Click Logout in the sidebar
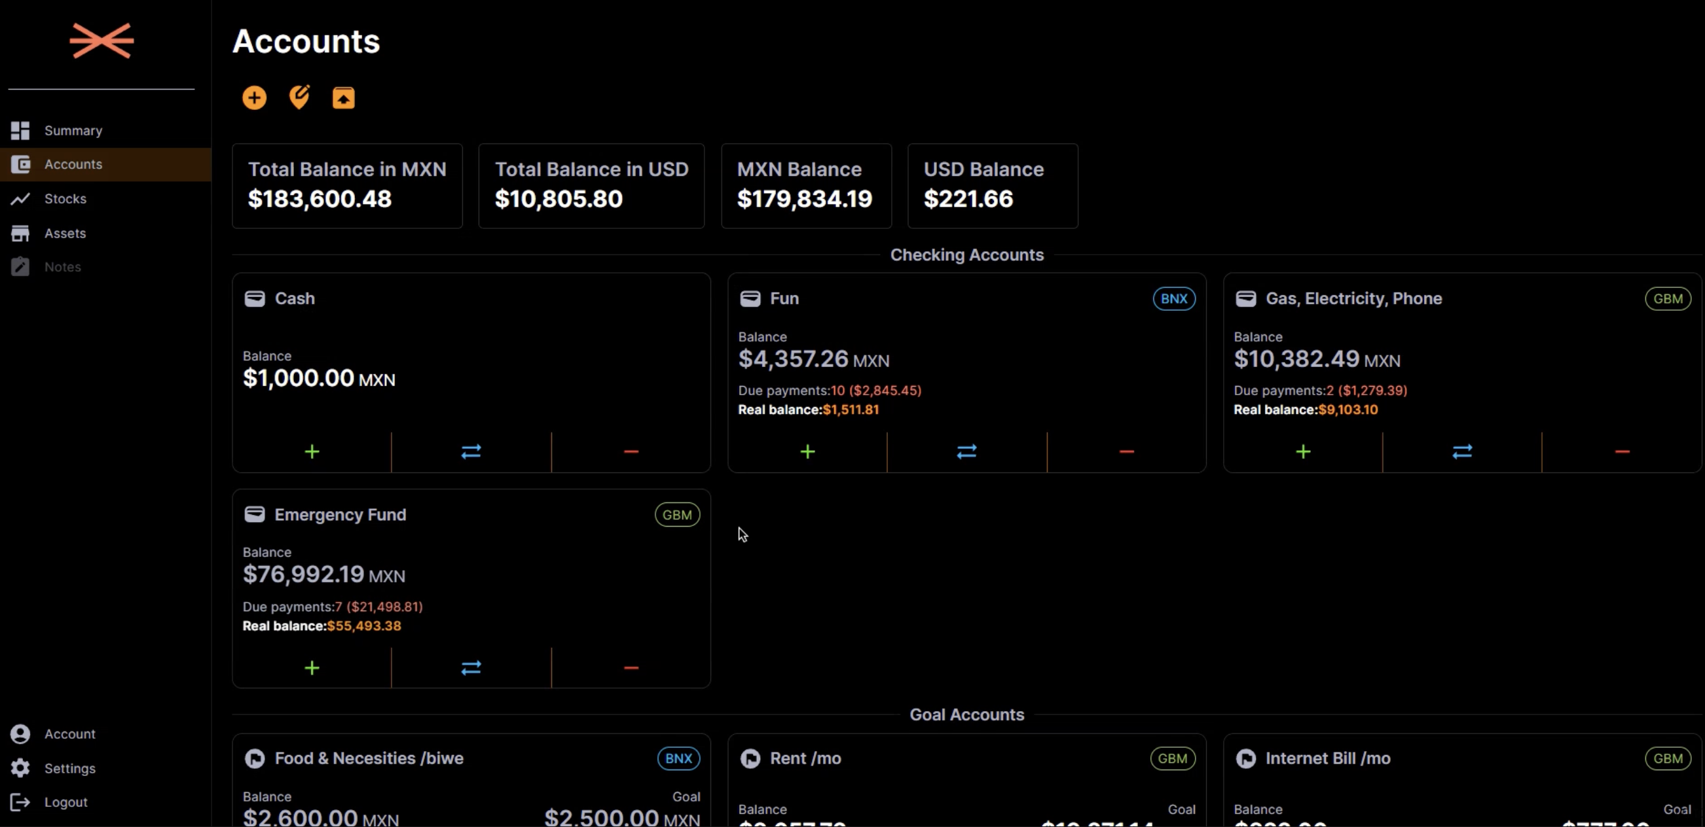This screenshot has height=827, width=1705. pyautogui.click(x=65, y=802)
